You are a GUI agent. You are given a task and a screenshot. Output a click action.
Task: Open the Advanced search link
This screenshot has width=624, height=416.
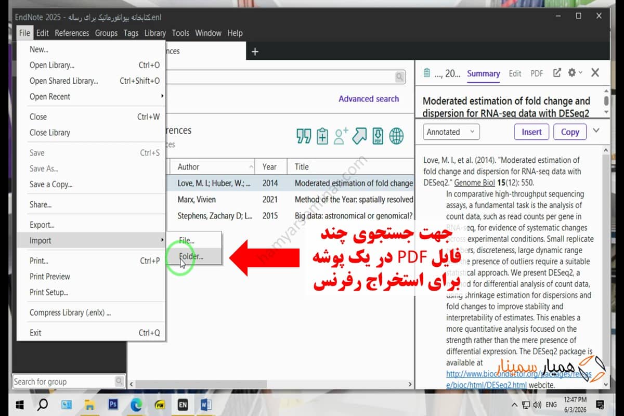pyautogui.click(x=369, y=99)
